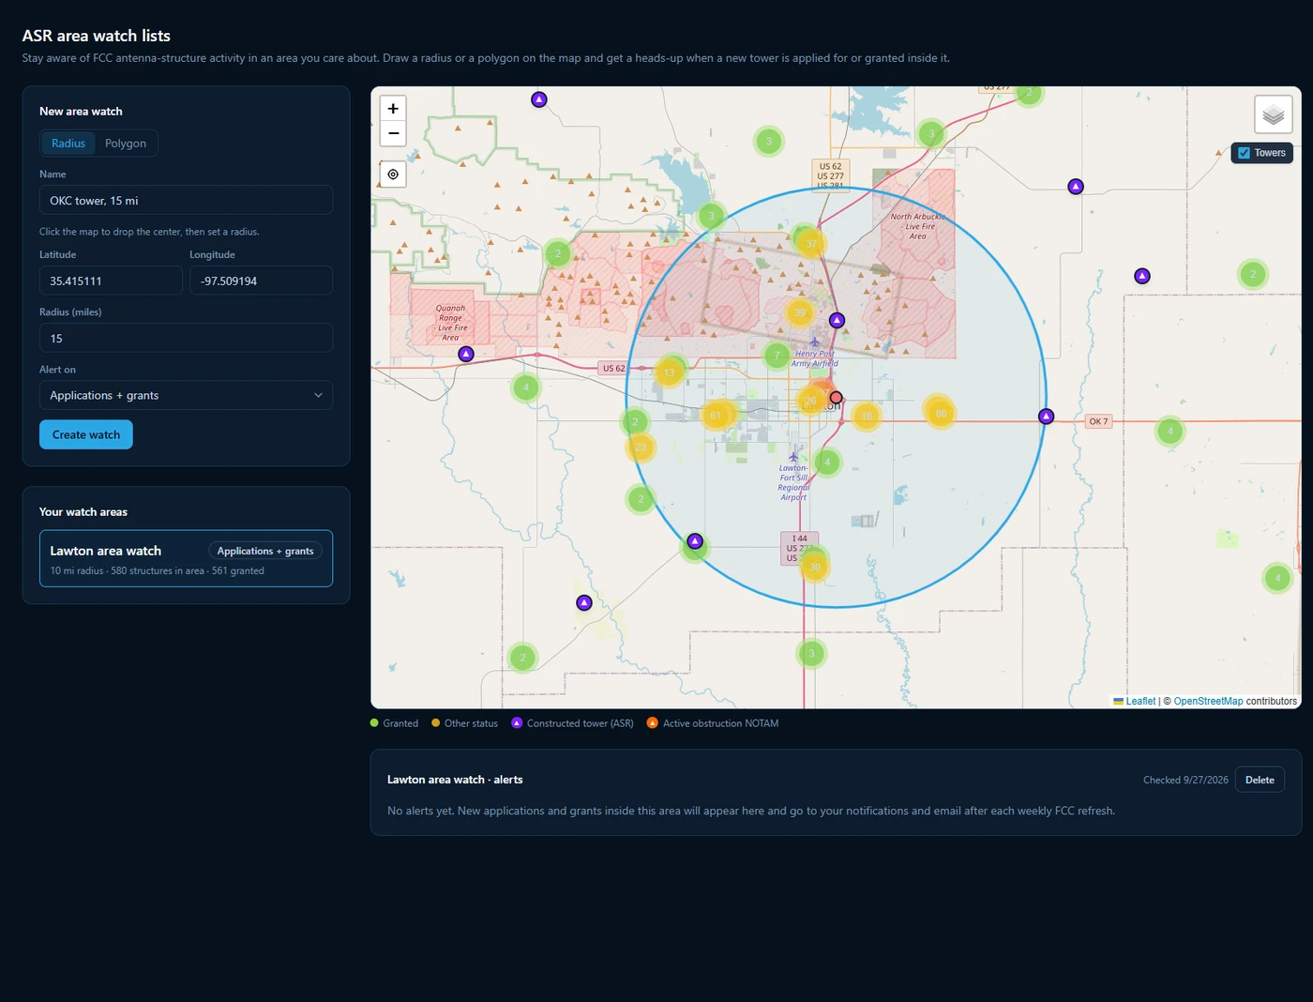Open the cluster marker labeled 37
The width and height of the screenshot is (1313, 1002).
[x=811, y=244]
